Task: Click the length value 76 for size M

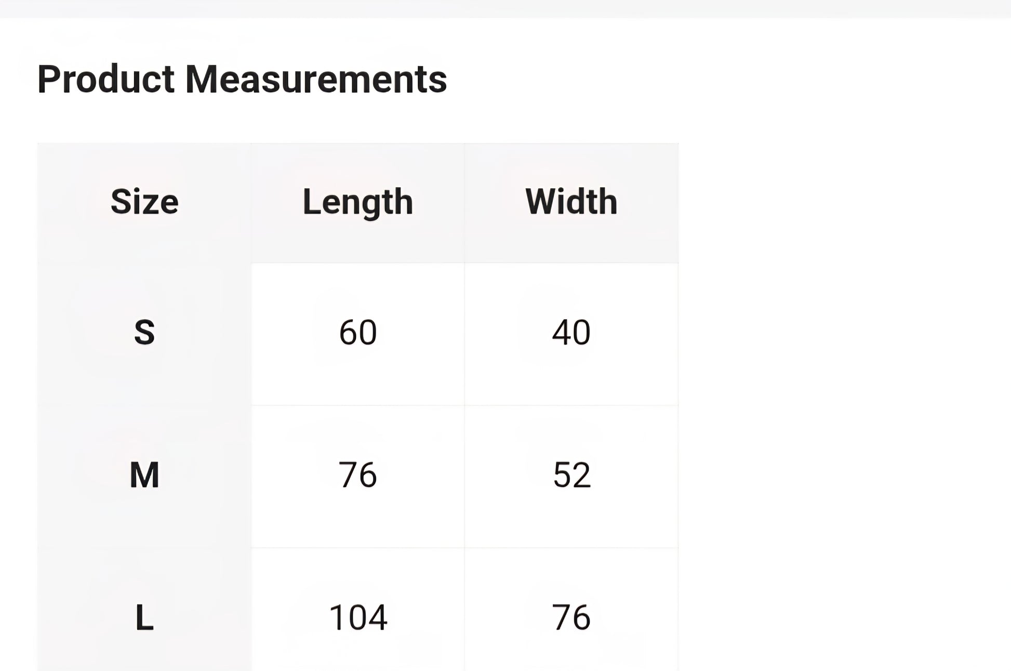Action: coord(358,475)
